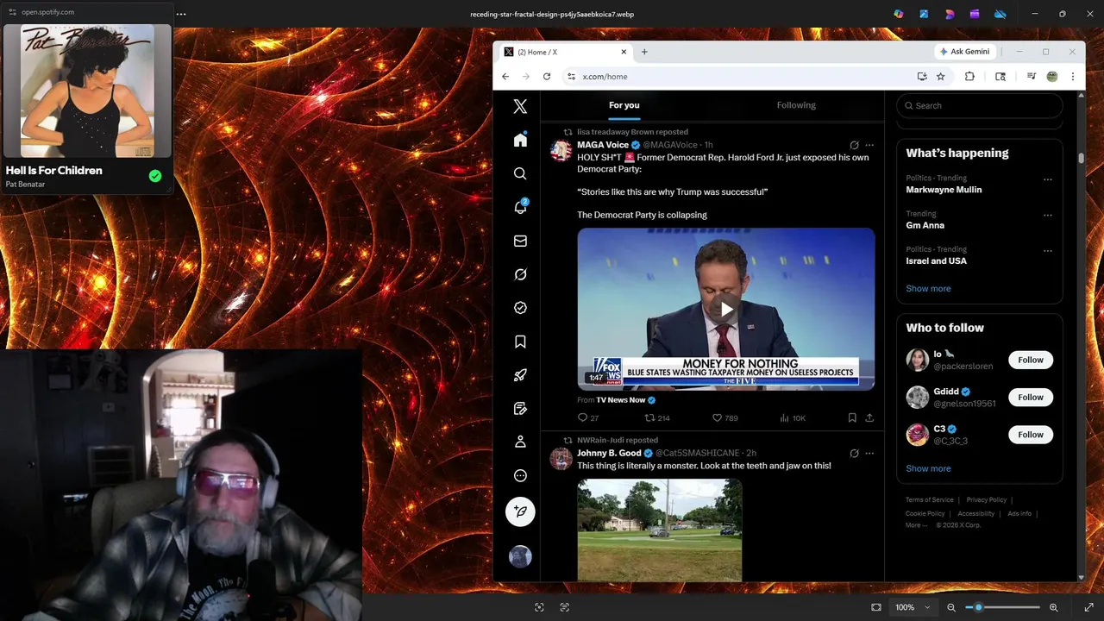
Task: Open the Premium rocket icon in sidebar
Action: [x=520, y=375]
